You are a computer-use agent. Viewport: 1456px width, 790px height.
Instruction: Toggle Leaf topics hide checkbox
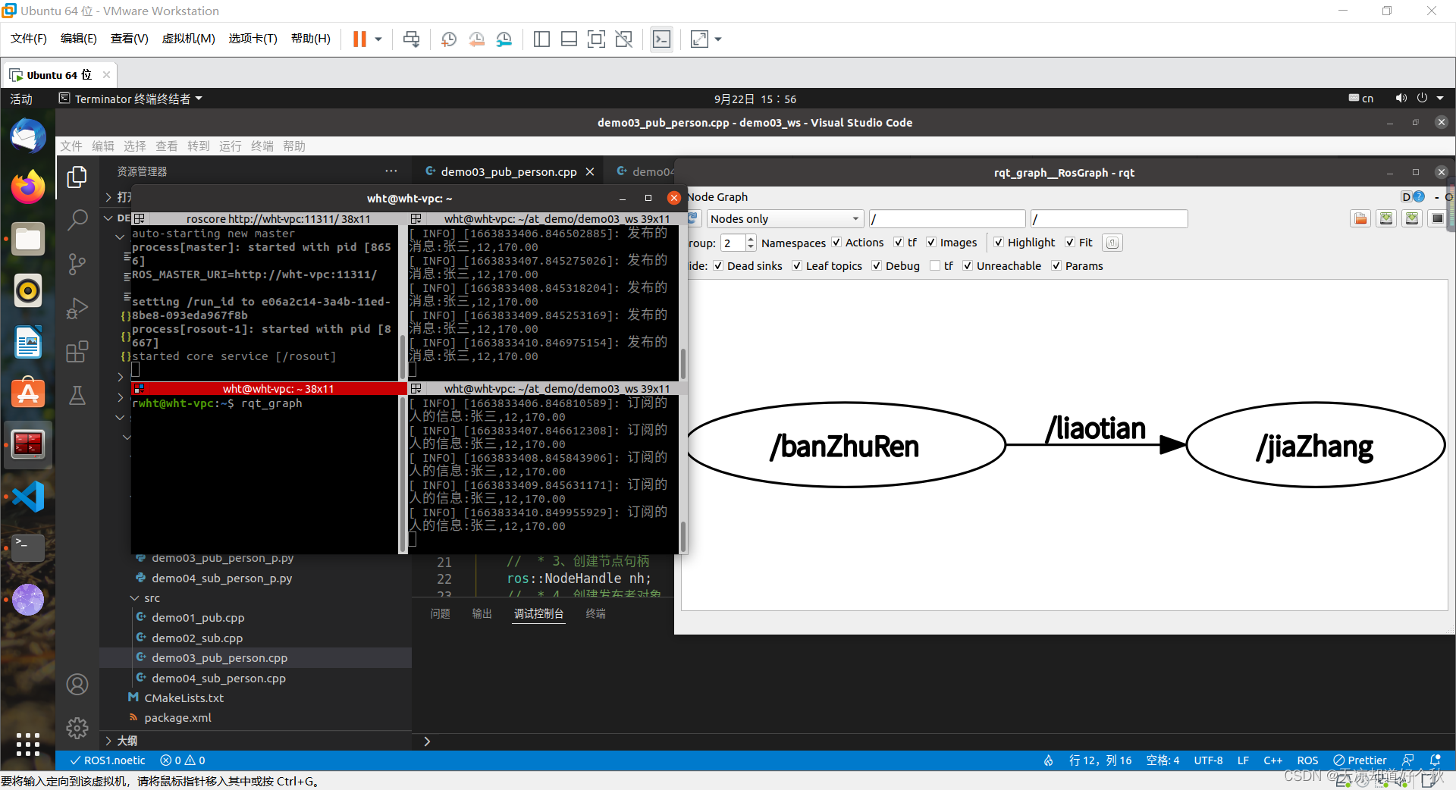(797, 265)
